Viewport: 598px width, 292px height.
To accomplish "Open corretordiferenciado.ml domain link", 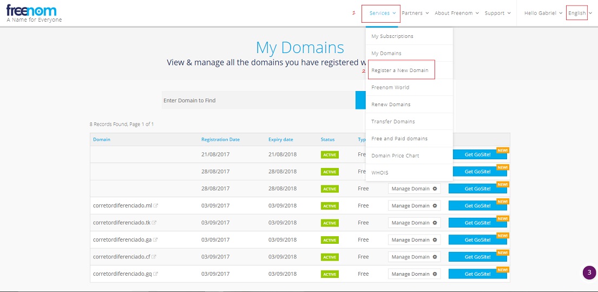I will pos(122,206).
